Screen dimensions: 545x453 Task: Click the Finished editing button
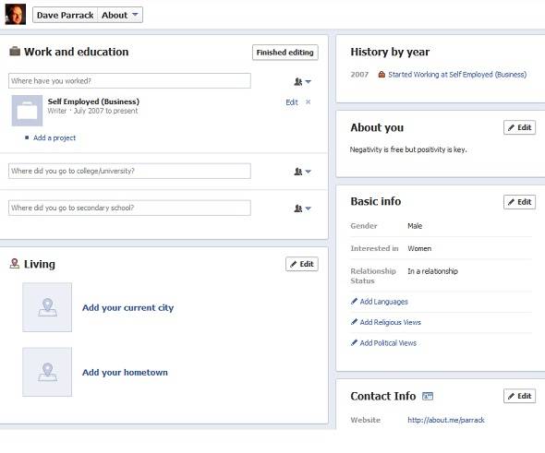point(285,53)
